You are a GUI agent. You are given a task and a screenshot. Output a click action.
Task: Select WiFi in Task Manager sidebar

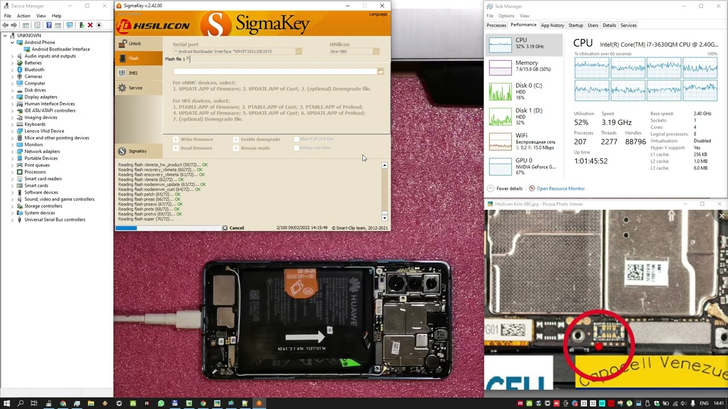(x=524, y=141)
